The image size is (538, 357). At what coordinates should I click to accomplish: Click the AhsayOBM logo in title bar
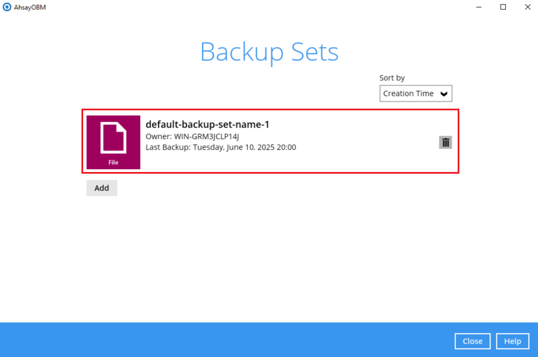7,7
